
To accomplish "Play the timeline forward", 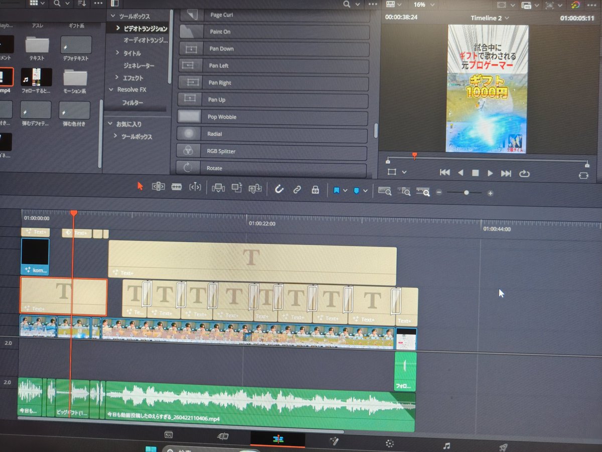I will [490, 173].
